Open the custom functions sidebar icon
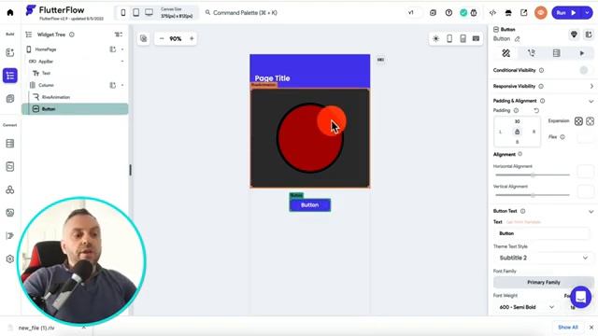The image size is (598, 336). (10, 236)
